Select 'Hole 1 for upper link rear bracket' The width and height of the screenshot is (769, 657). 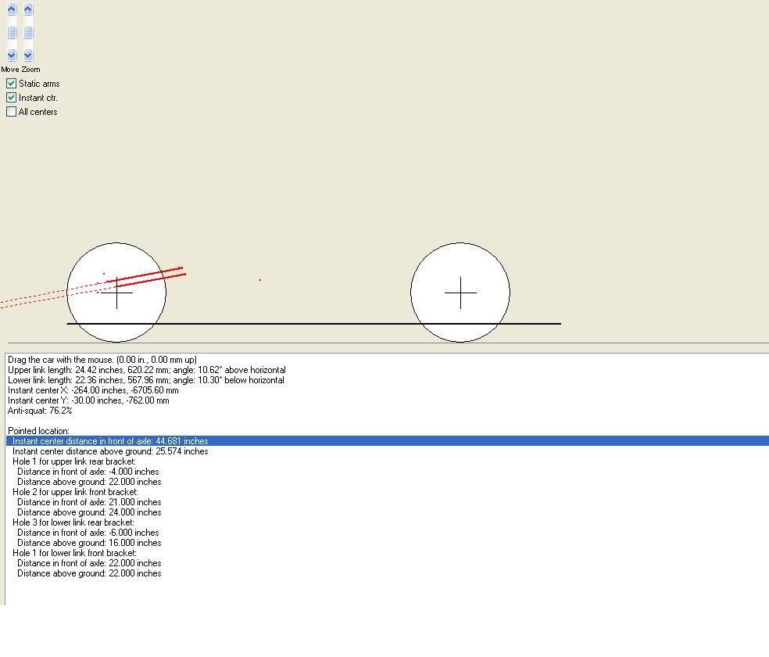(x=74, y=461)
